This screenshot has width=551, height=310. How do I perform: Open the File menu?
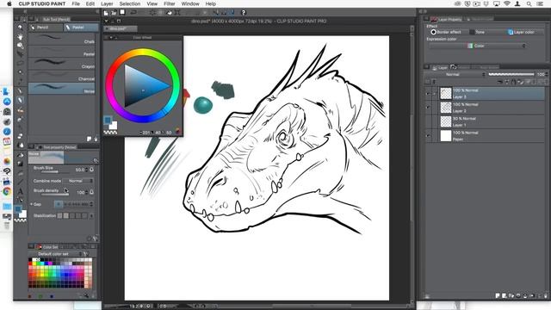[x=76, y=3]
